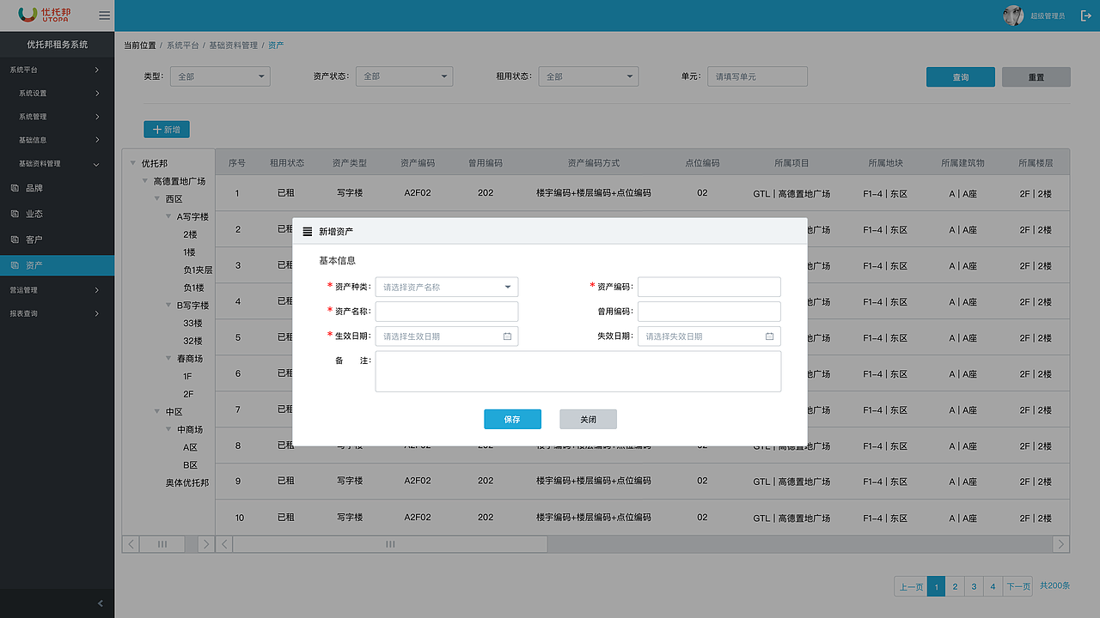This screenshot has width=1100, height=618.
Task: Select the 奥体优托邦 tree node
Action: click(x=187, y=483)
